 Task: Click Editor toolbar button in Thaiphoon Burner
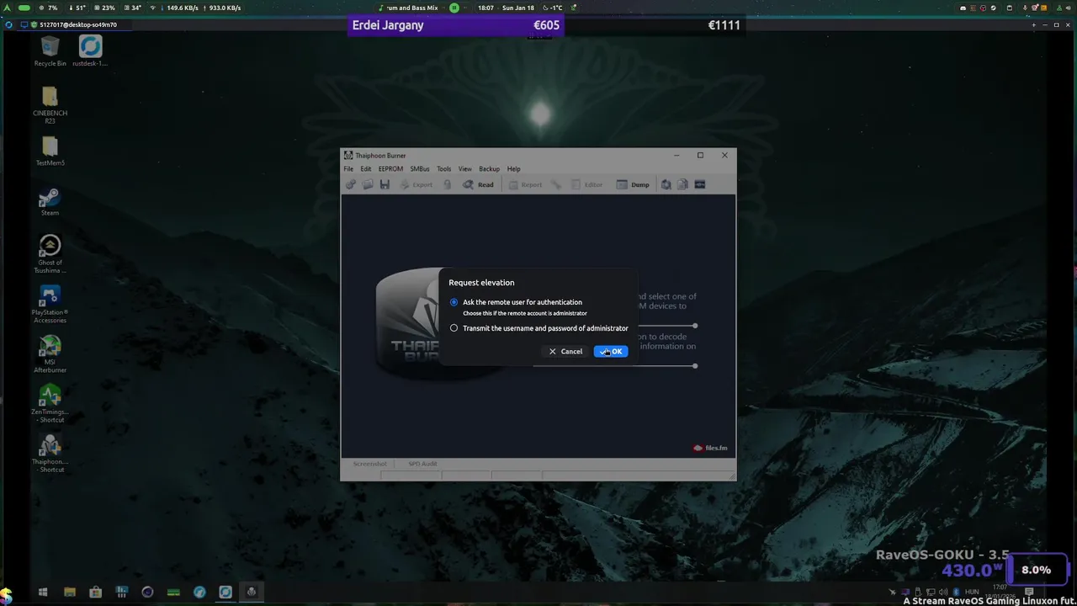click(x=586, y=184)
